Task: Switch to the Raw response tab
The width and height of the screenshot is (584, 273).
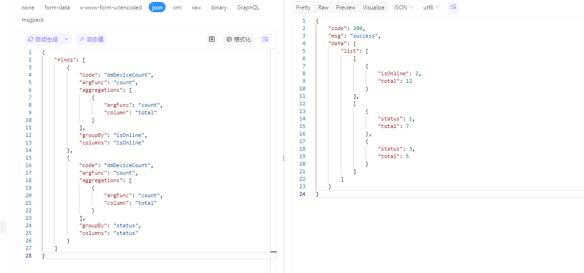Action: 323,8
